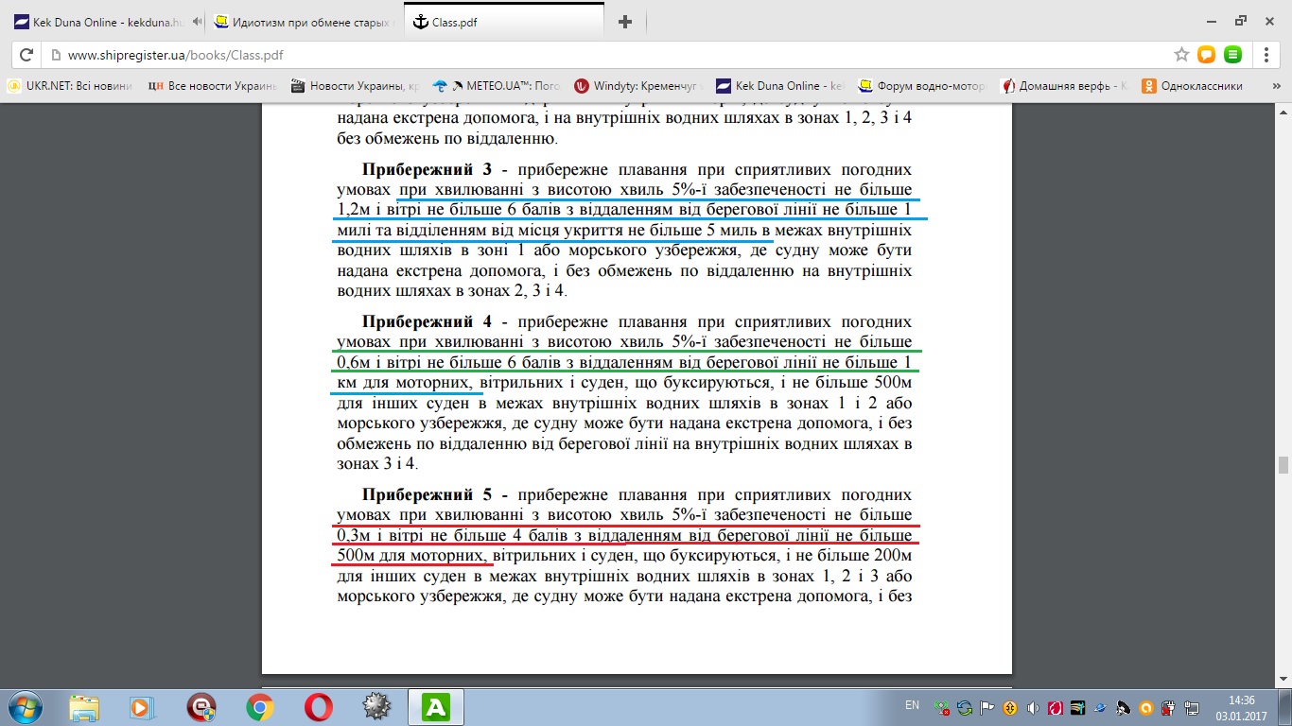
Task: Click the orange chat extension icon
Action: 1206,55
